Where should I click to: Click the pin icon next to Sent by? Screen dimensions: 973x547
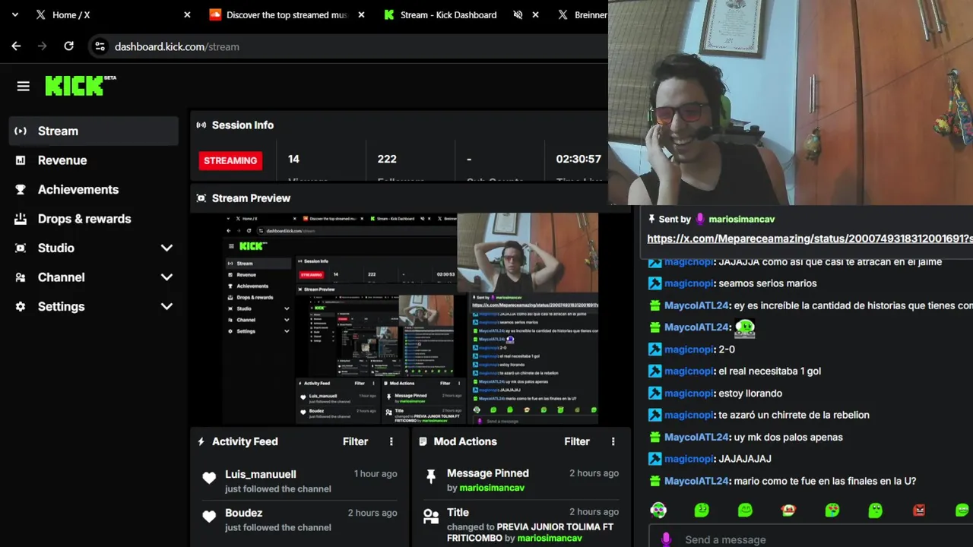pos(651,219)
